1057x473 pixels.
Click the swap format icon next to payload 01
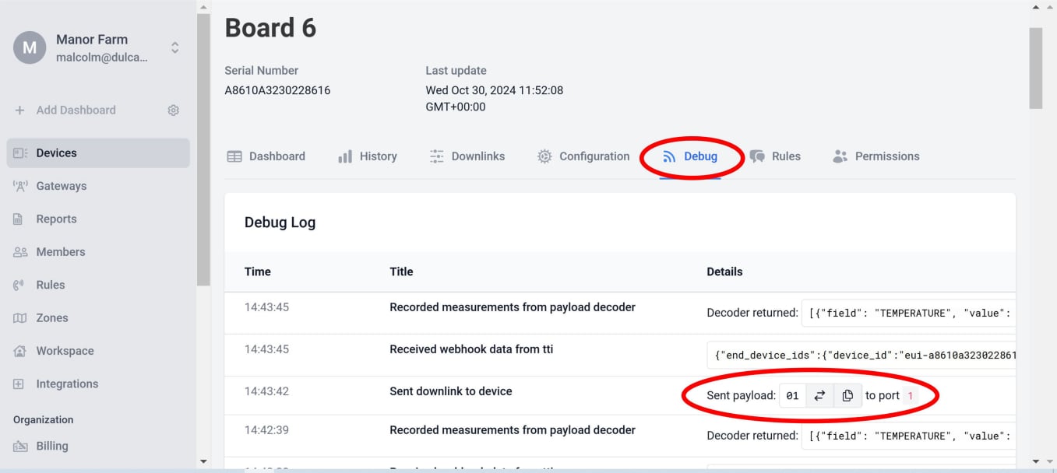[819, 396]
